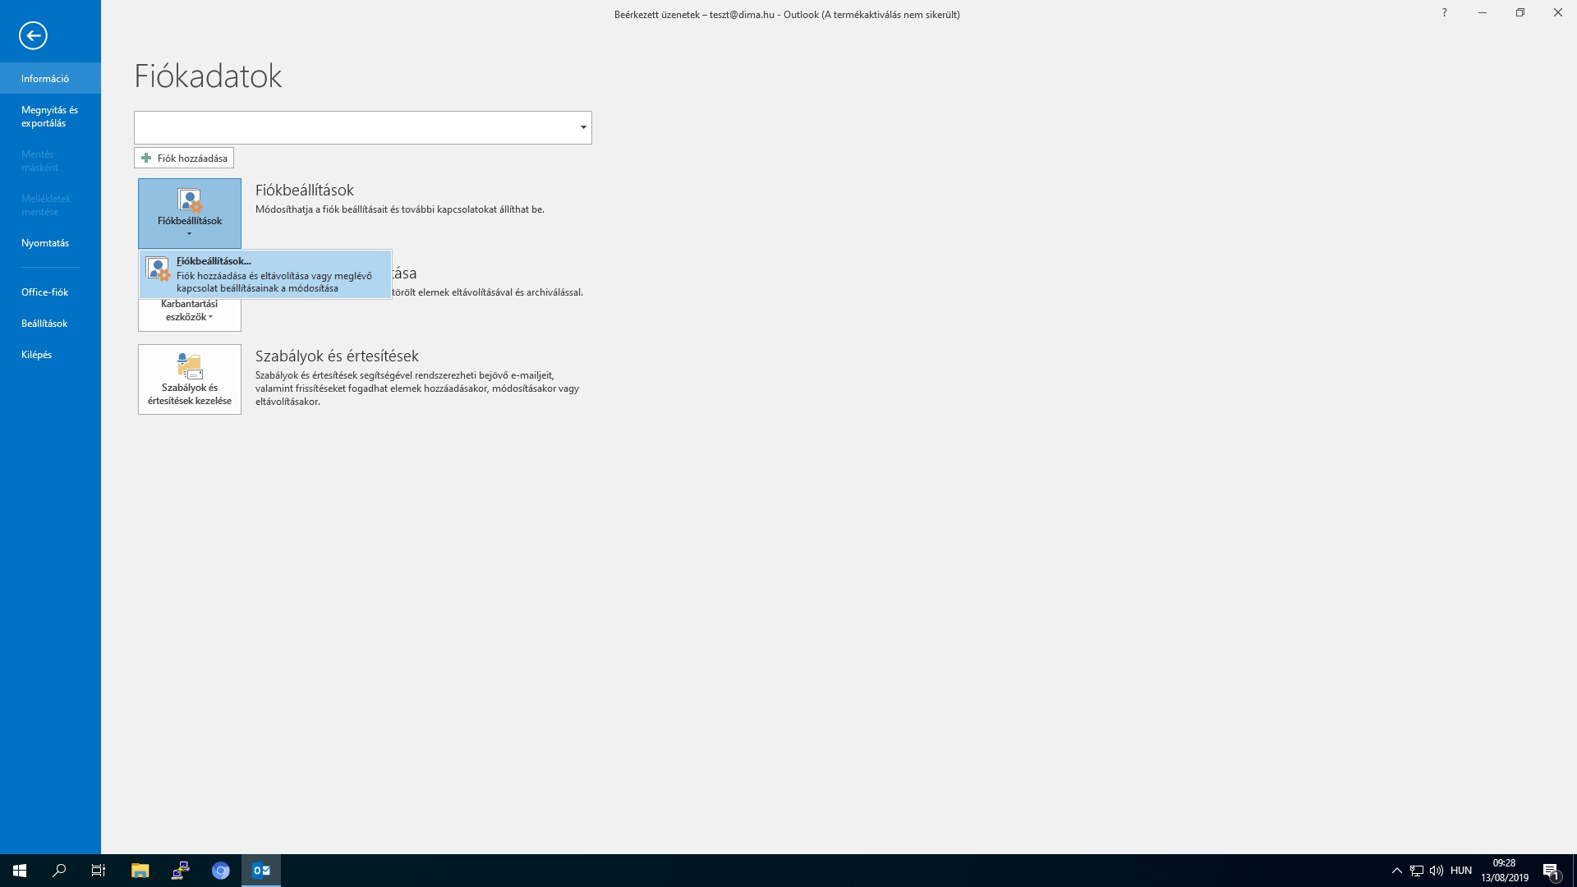The width and height of the screenshot is (1577, 887).
Task: Select Nyomtatás in the sidebar
Action: point(50,243)
